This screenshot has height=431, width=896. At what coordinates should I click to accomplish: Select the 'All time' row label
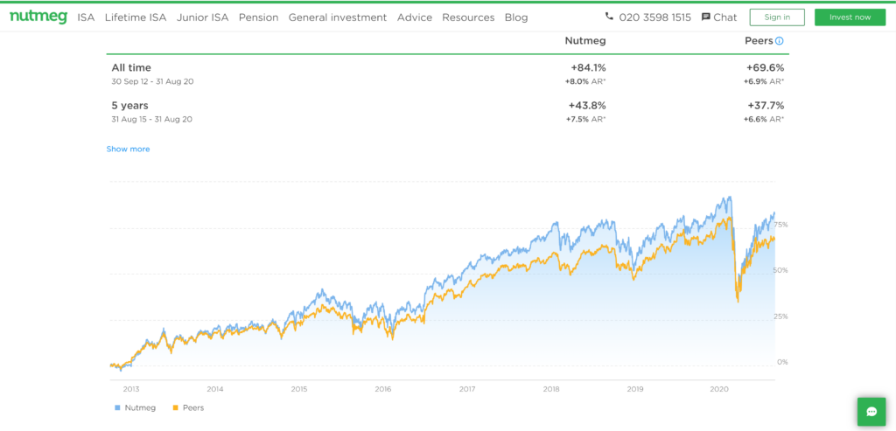point(131,67)
